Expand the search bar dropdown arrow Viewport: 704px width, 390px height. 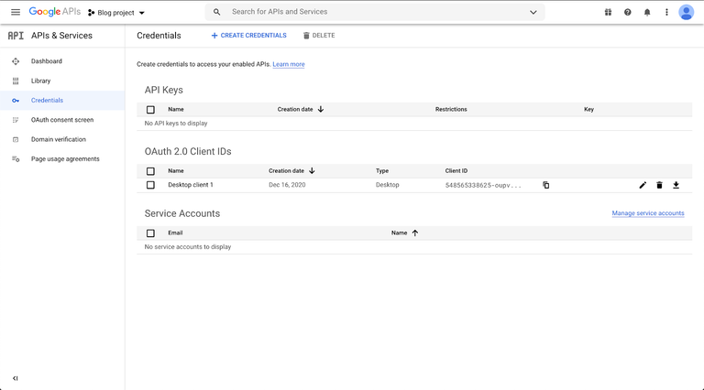click(x=533, y=12)
